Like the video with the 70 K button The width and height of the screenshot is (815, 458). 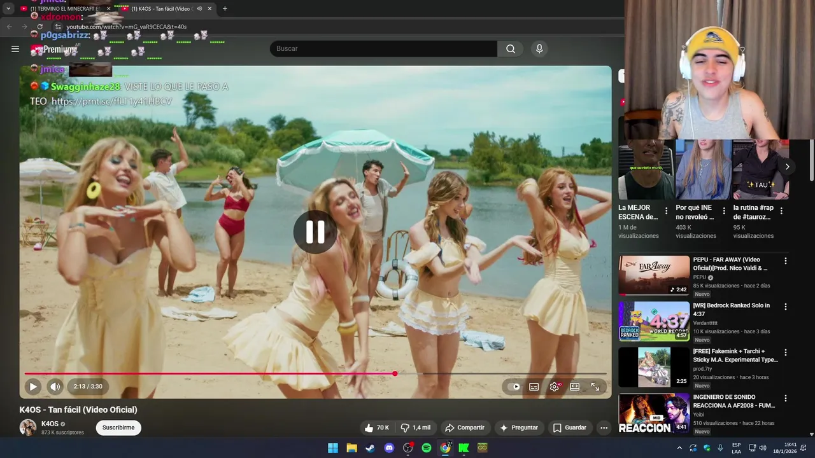(377, 427)
